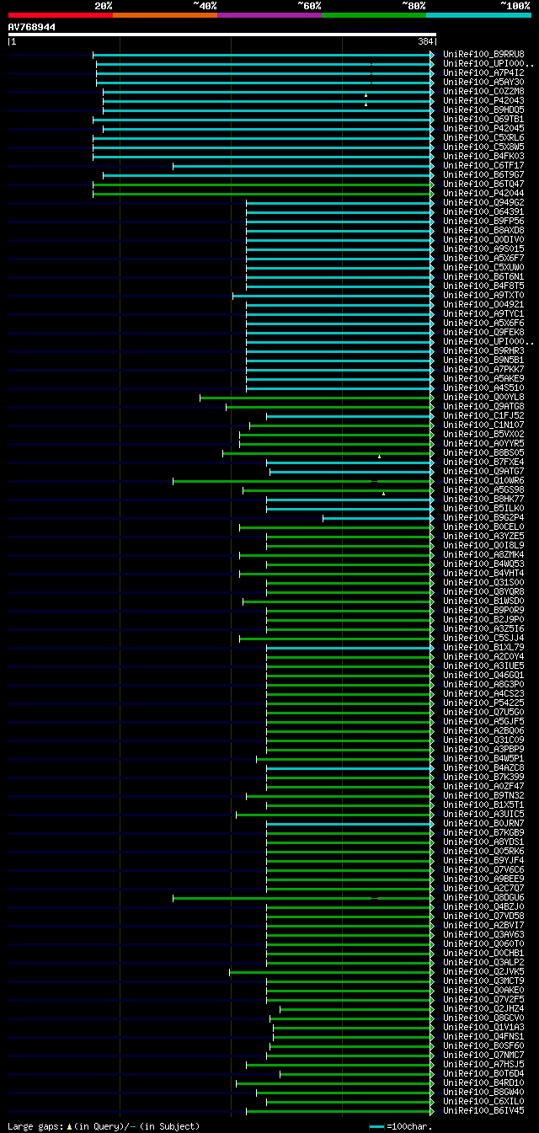The width and height of the screenshot is (539, 1133).
Task: Open hit UniRef100_A7P4I2
Action: [483, 73]
